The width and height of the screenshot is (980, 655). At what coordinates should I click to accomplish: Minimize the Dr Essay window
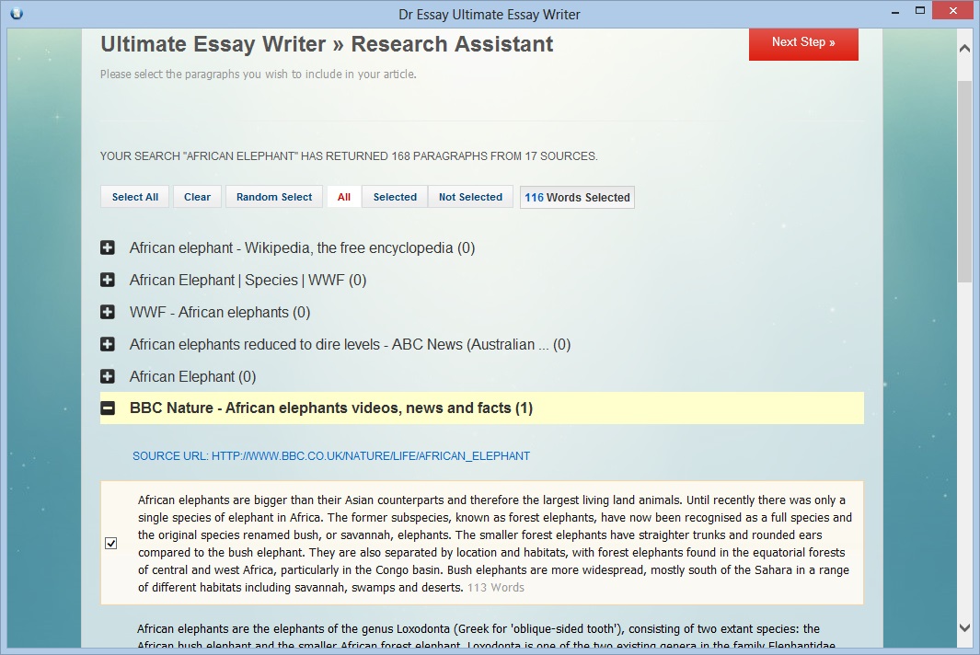coord(895,11)
